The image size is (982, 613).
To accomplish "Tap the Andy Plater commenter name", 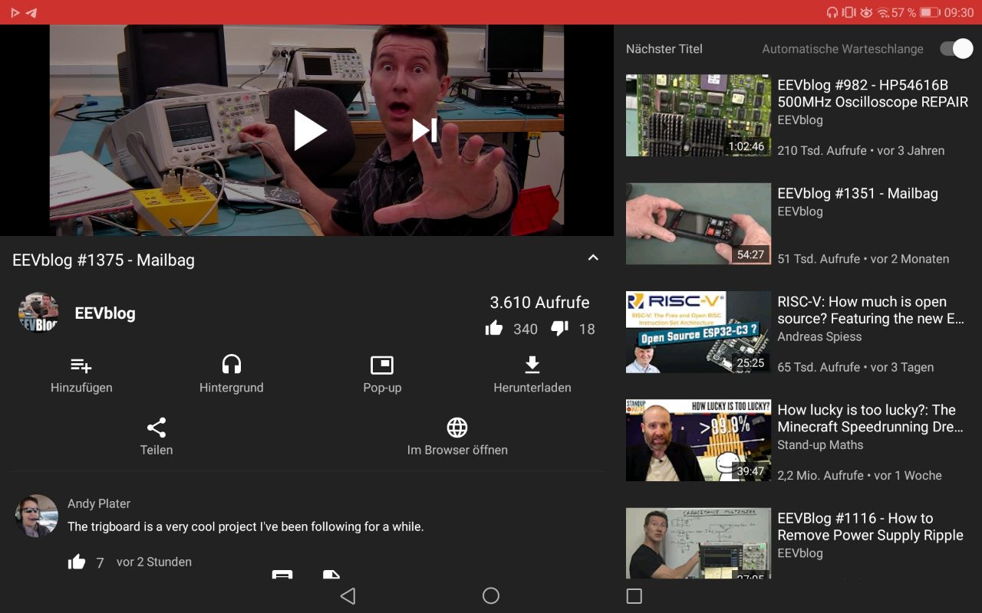I will (x=99, y=503).
